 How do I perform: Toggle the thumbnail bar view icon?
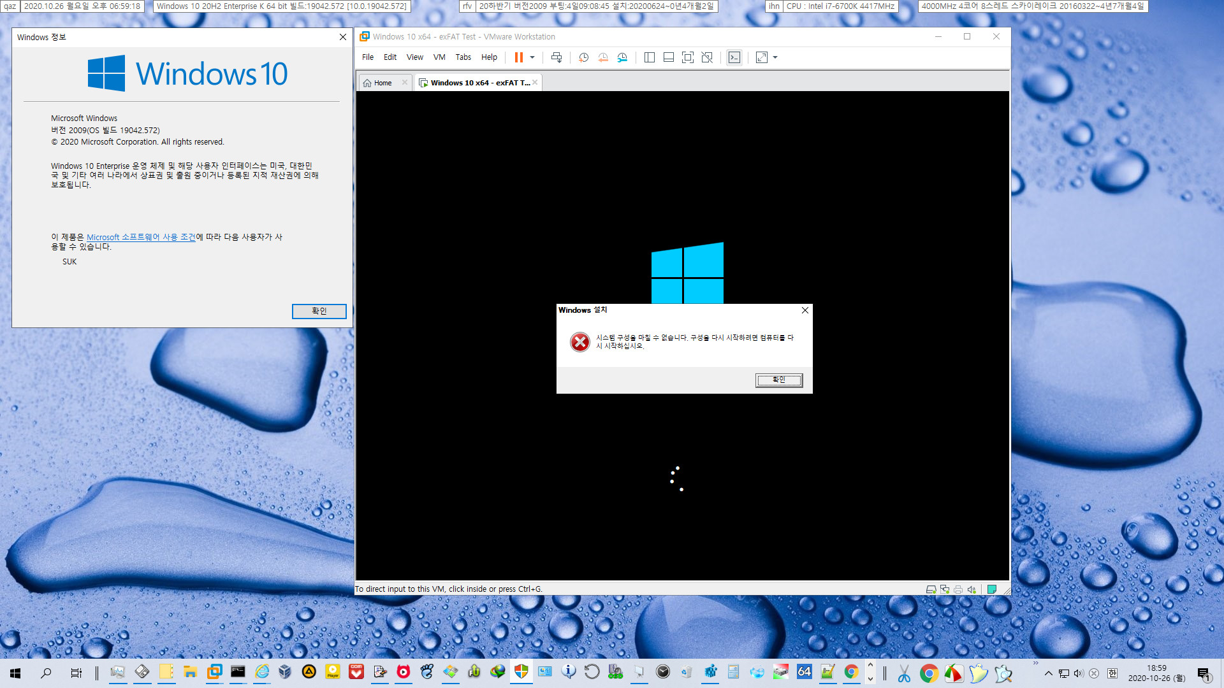669,57
